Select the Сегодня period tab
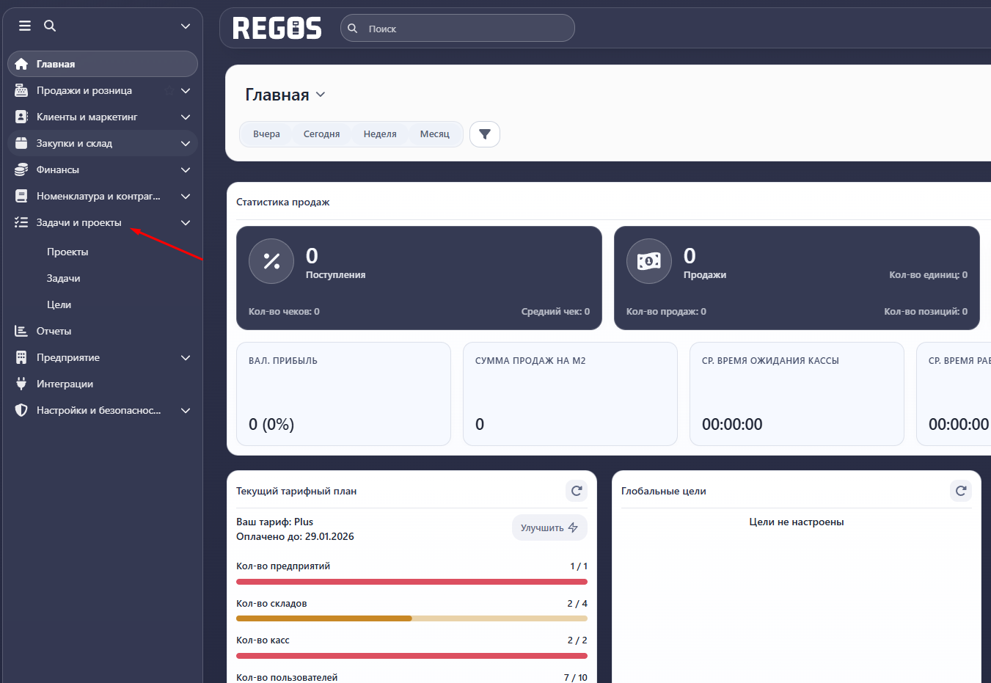 (x=321, y=134)
